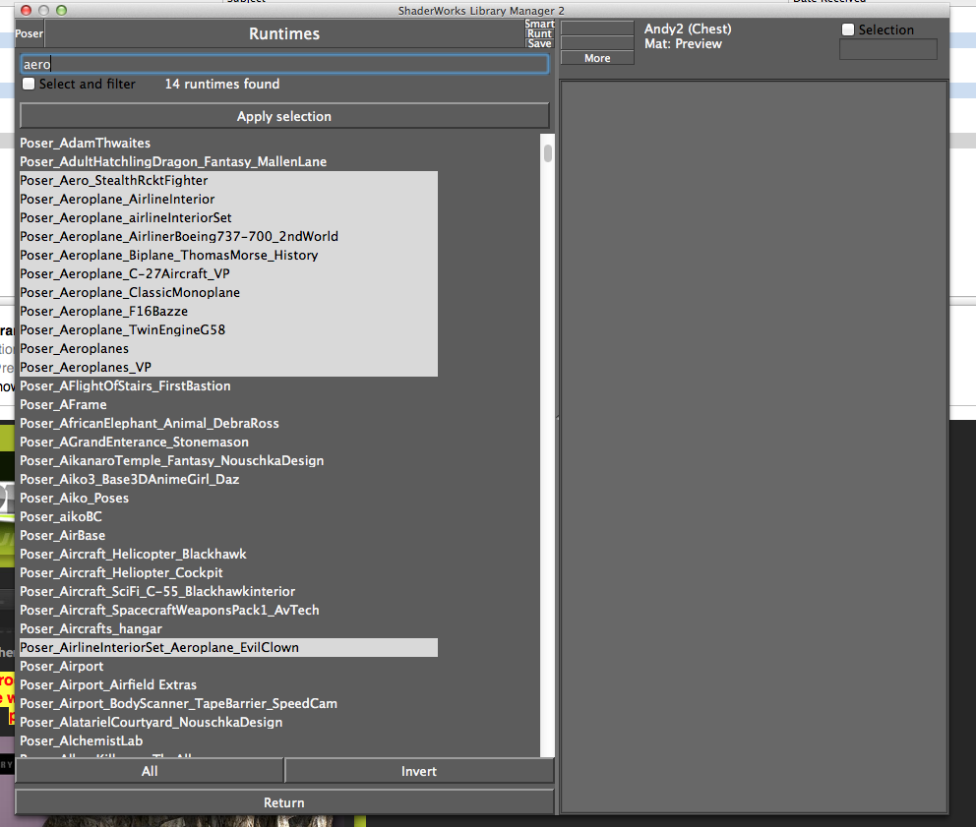Select Poser_Aiko_Poses runtime
Image resolution: width=976 pixels, height=827 pixels.
228,498
